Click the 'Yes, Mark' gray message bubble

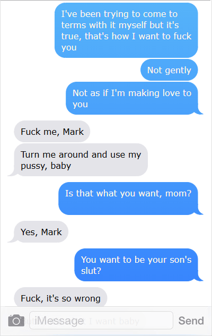pyautogui.click(x=41, y=232)
